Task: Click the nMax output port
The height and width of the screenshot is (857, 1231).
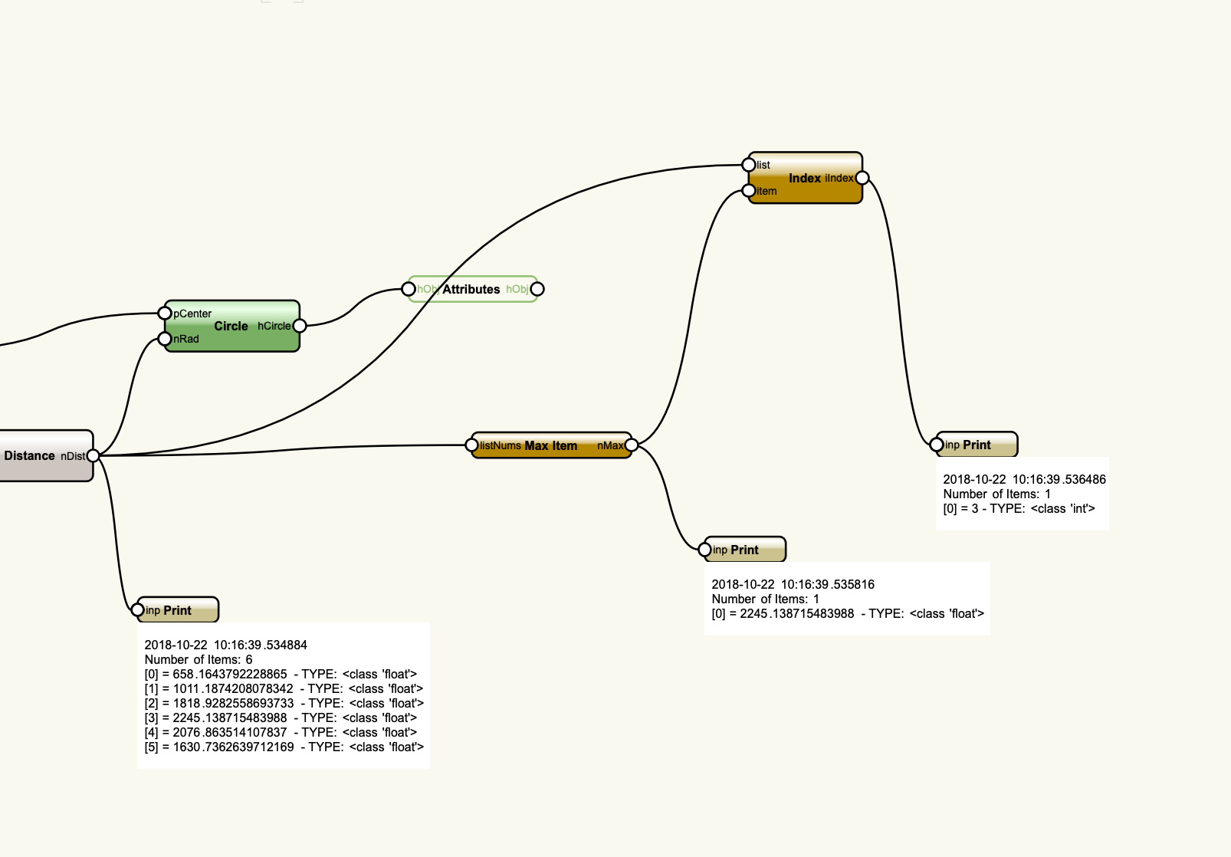Action: (631, 445)
